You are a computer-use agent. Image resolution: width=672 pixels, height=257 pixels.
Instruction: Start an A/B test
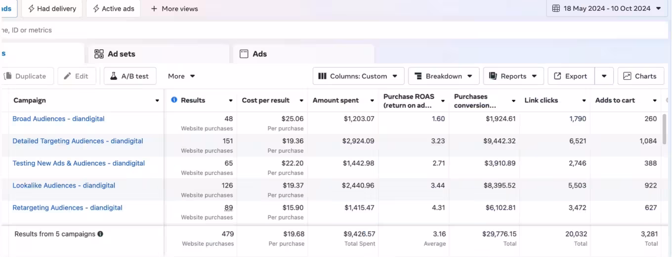click(x=130, y=76)
